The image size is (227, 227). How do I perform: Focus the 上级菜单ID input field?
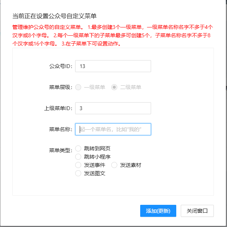113,108
